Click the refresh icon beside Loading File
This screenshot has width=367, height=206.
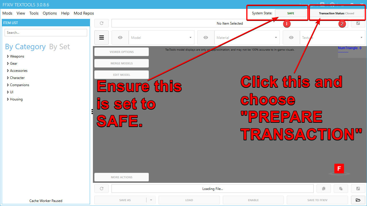click(x=101, y=189)
